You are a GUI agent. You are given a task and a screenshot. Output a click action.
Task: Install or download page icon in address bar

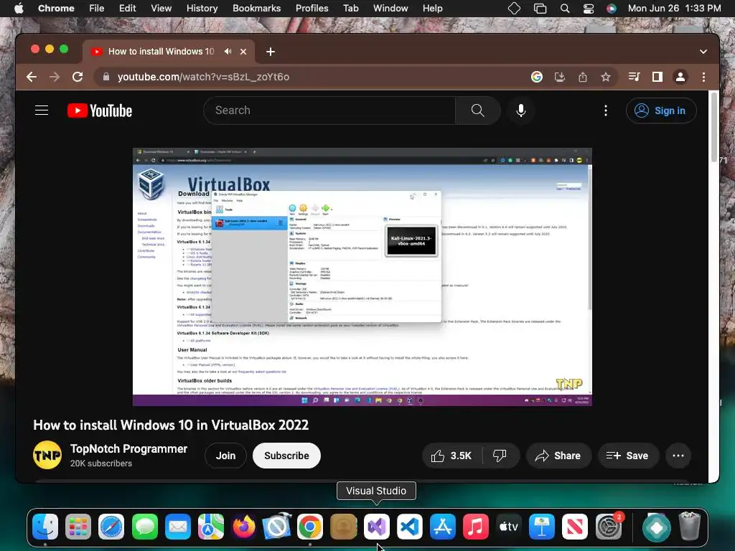click(560, 77)
